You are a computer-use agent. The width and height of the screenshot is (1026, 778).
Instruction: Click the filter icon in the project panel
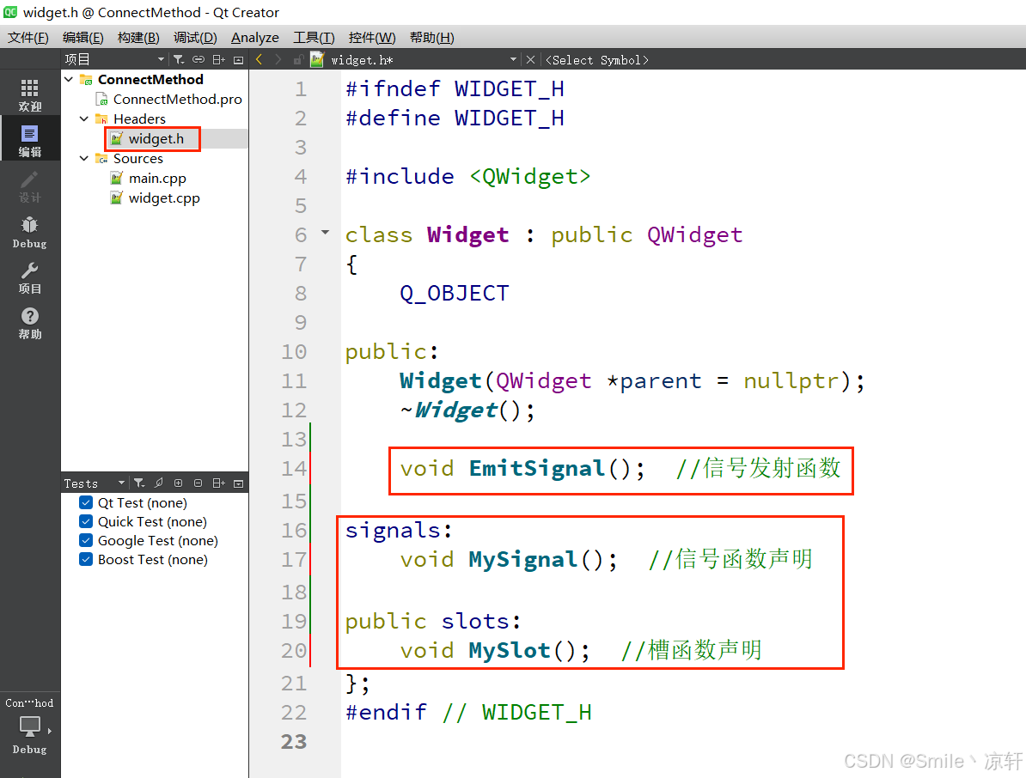[178, 59]
